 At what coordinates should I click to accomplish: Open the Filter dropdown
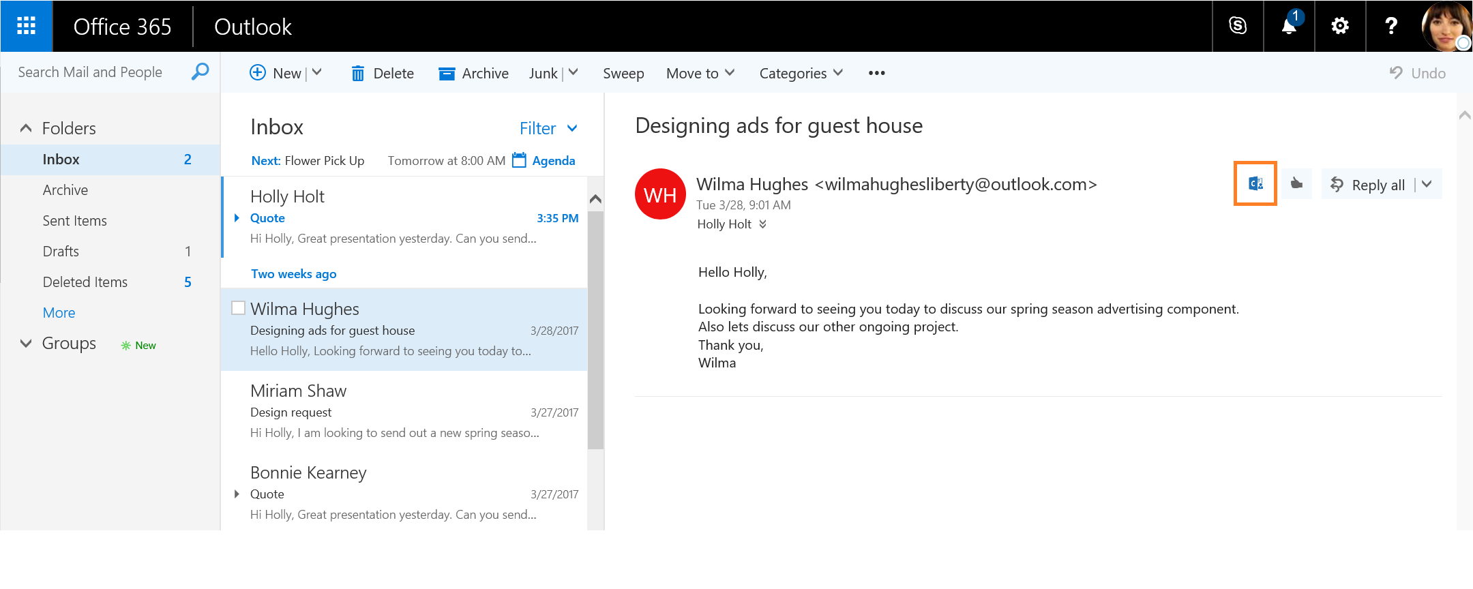pyautogui.click(x=548, y=128)
